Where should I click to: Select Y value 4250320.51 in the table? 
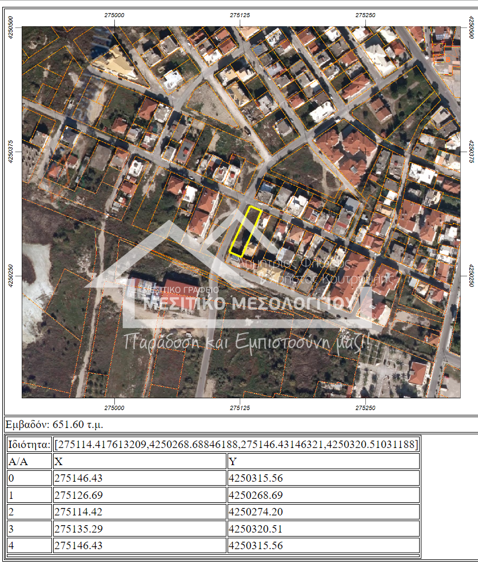256,529
